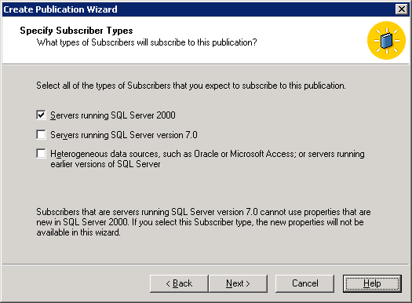Click the 'What types of Subscribers' subtitle text
Image resolution: width=412 pixels, height=303 pixels.
click(x=147, y=42)
